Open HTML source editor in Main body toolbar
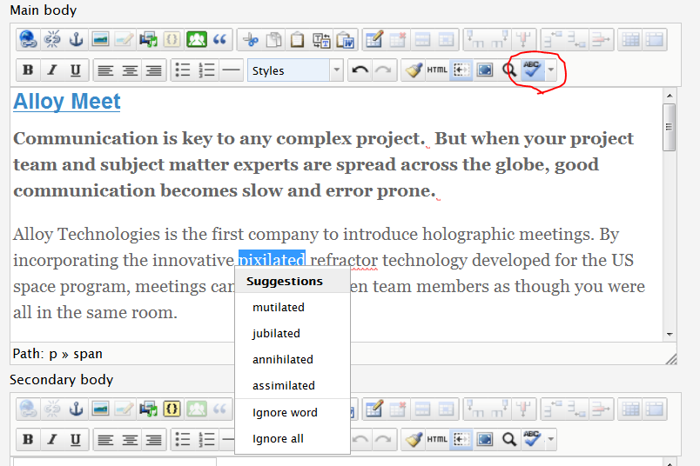This screenshot has height=466, width=700. (x=437, y=70)
